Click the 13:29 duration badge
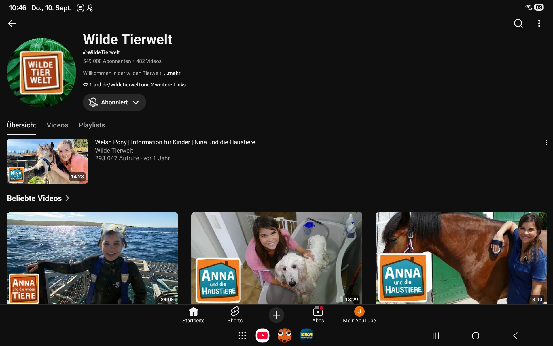The image size is (553, 346). [352, 300]
